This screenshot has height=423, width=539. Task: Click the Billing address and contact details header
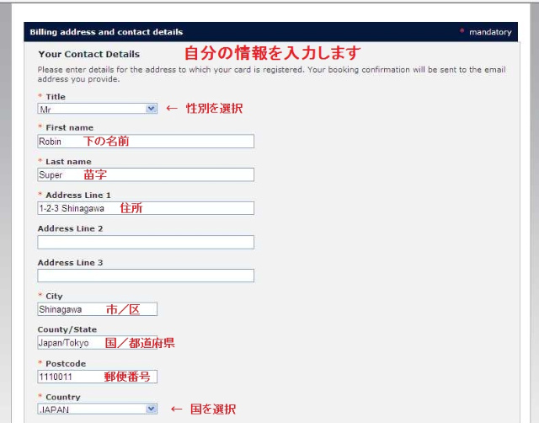106,32
